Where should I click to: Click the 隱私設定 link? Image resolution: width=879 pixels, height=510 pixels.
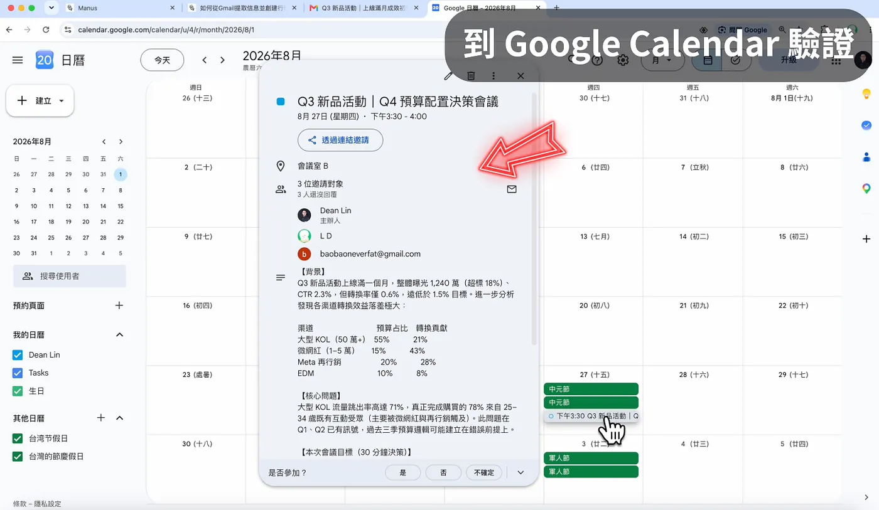[48, 504]
